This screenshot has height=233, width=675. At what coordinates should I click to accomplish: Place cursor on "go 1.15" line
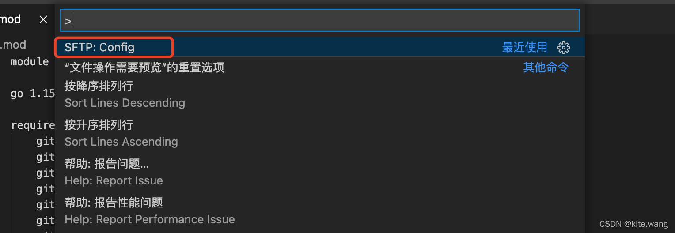[33, 94]
